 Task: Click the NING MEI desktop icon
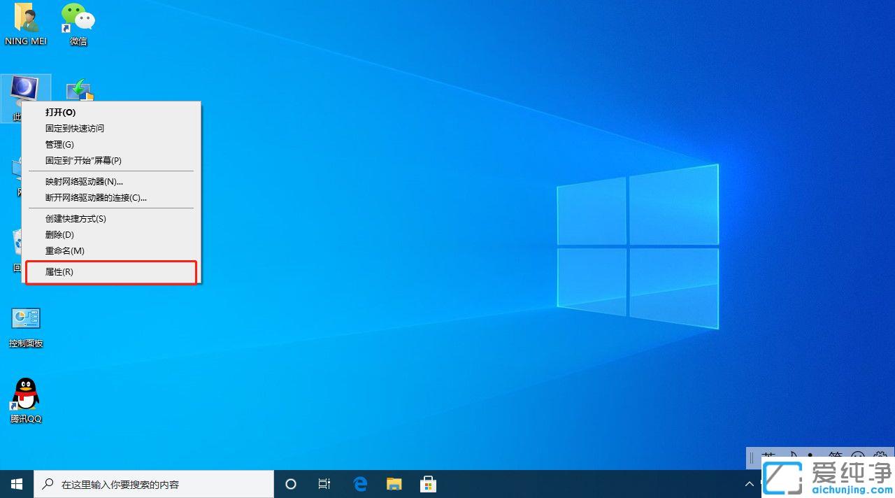click(x=25, y=21)
